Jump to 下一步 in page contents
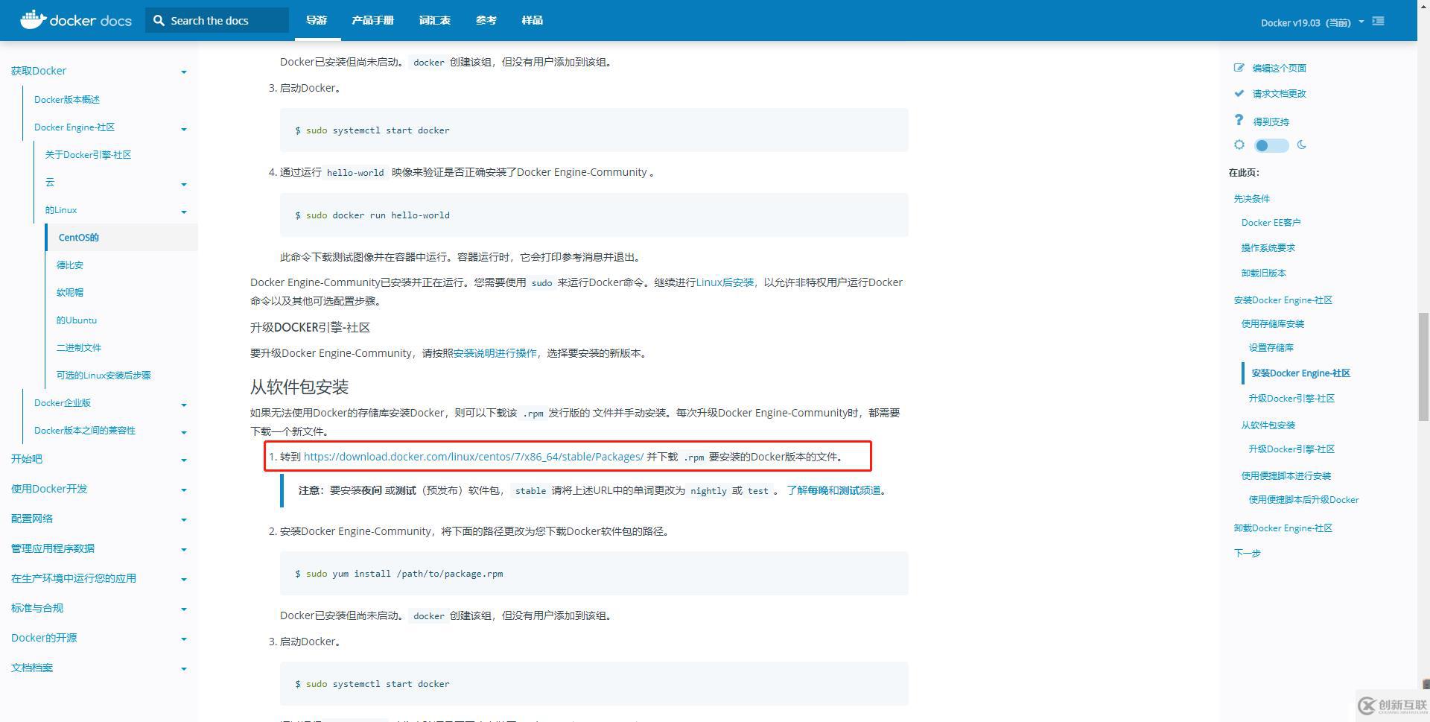Viewport: 1430px width, 722px height. (1247, 553)
